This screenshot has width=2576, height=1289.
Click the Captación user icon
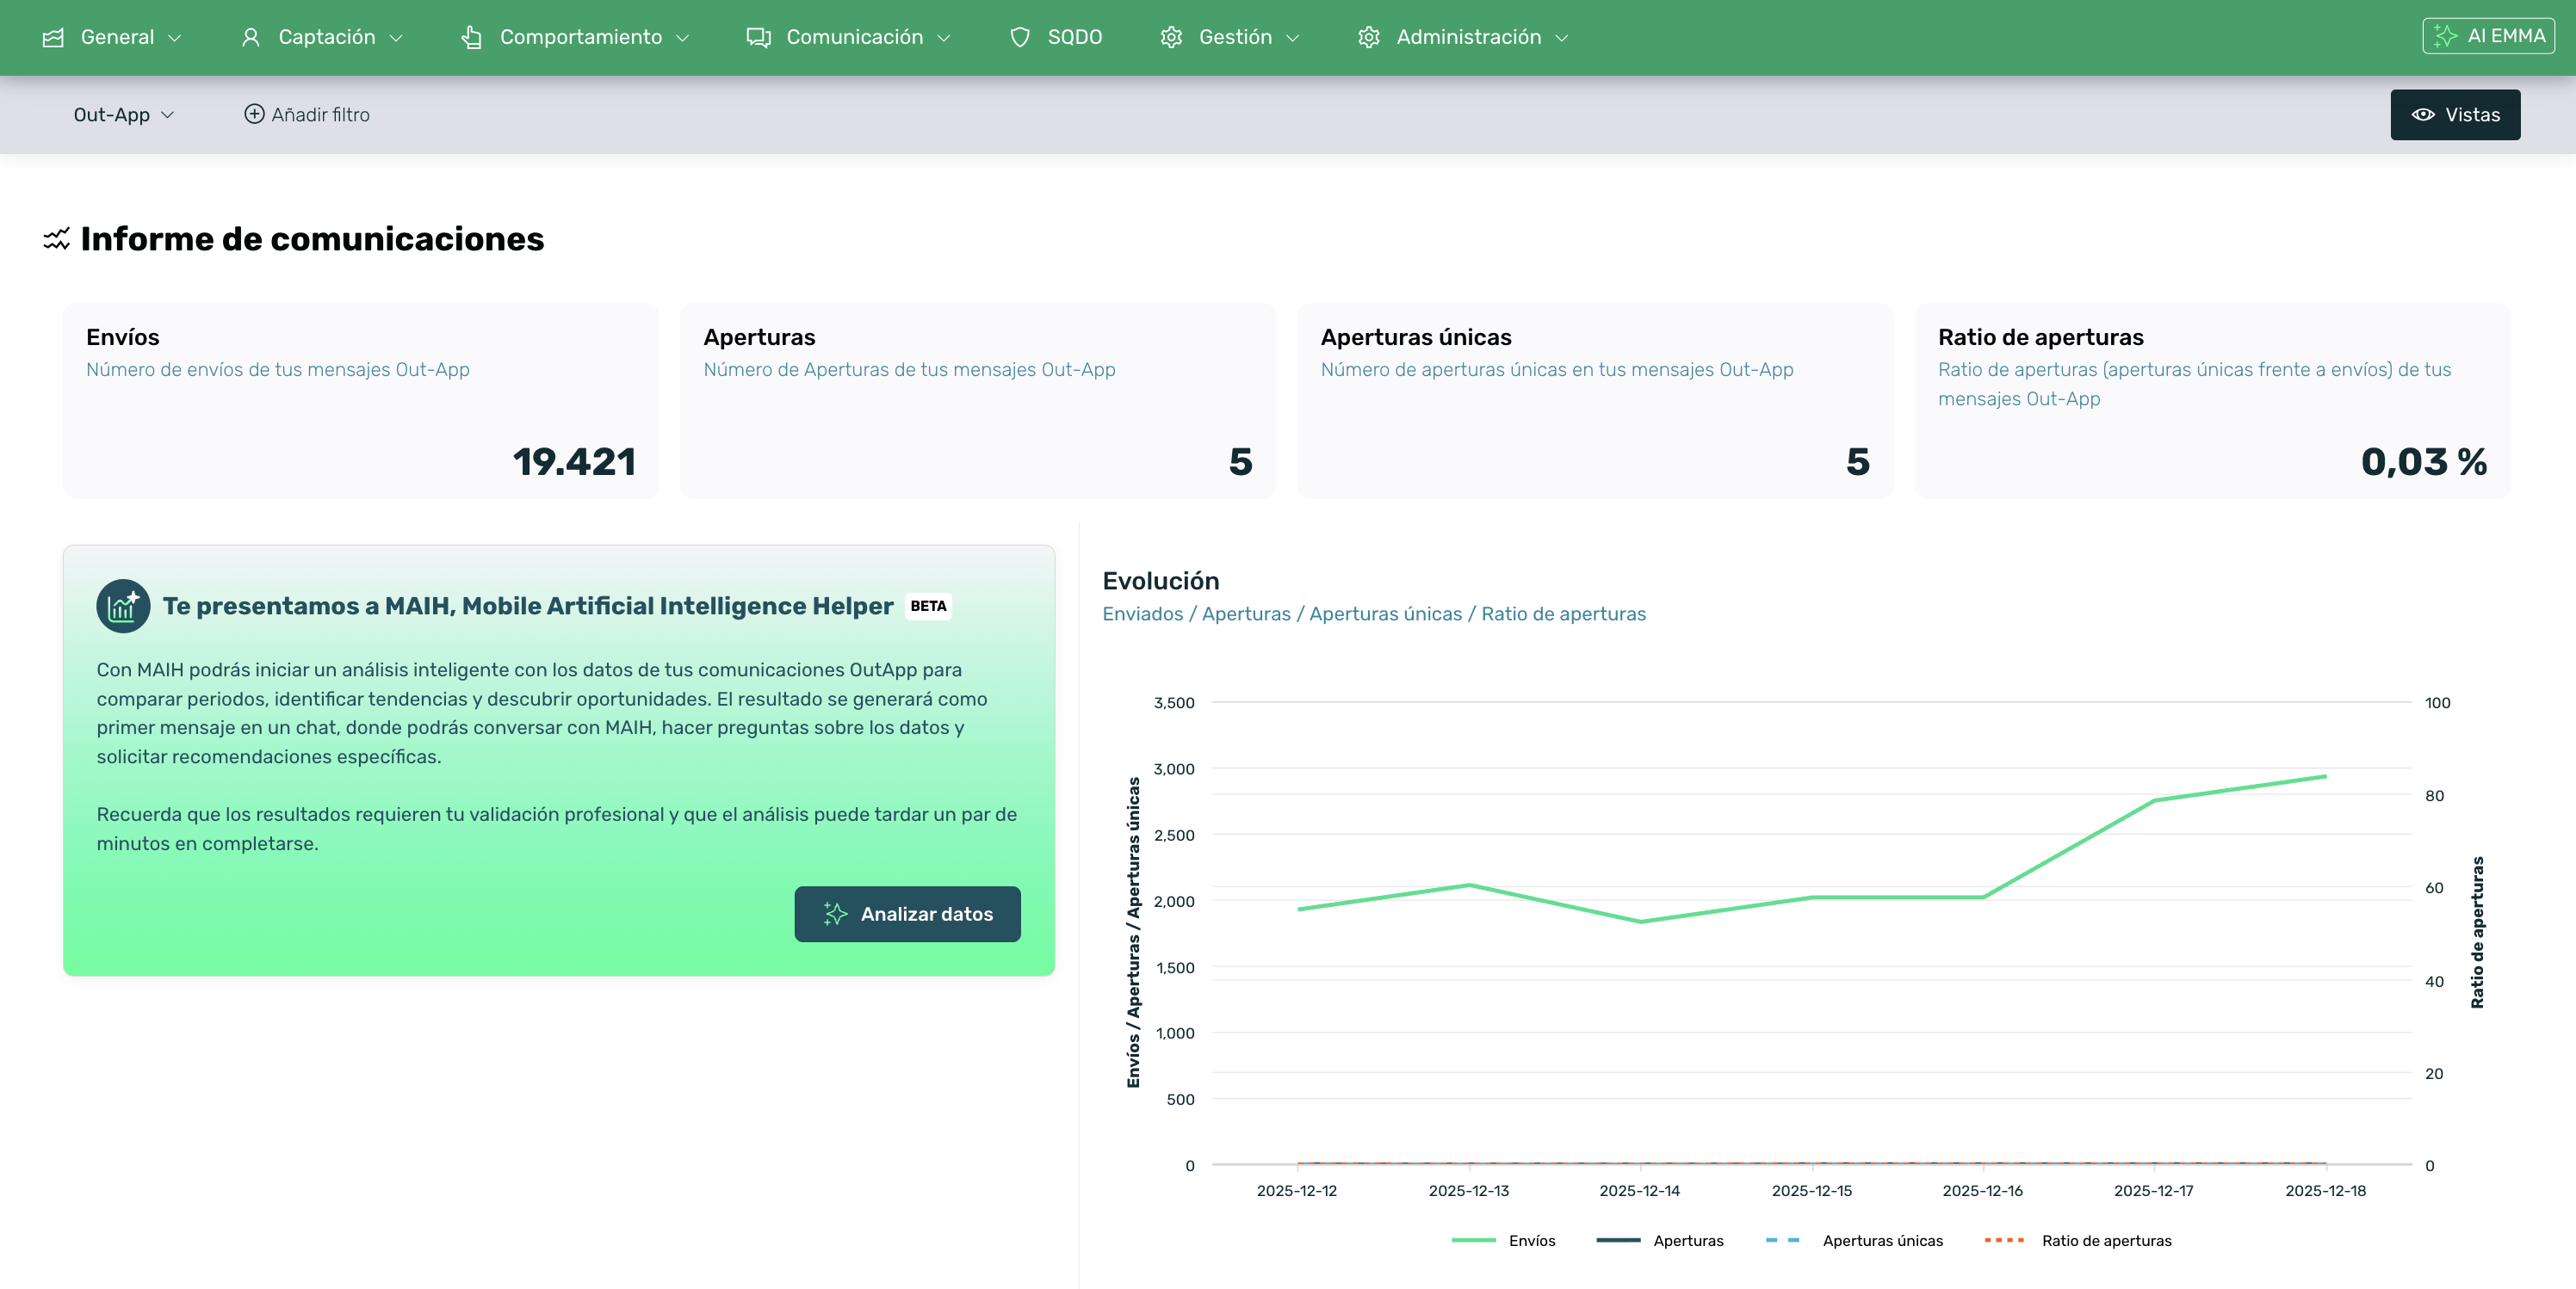click(x=250, y=37)
